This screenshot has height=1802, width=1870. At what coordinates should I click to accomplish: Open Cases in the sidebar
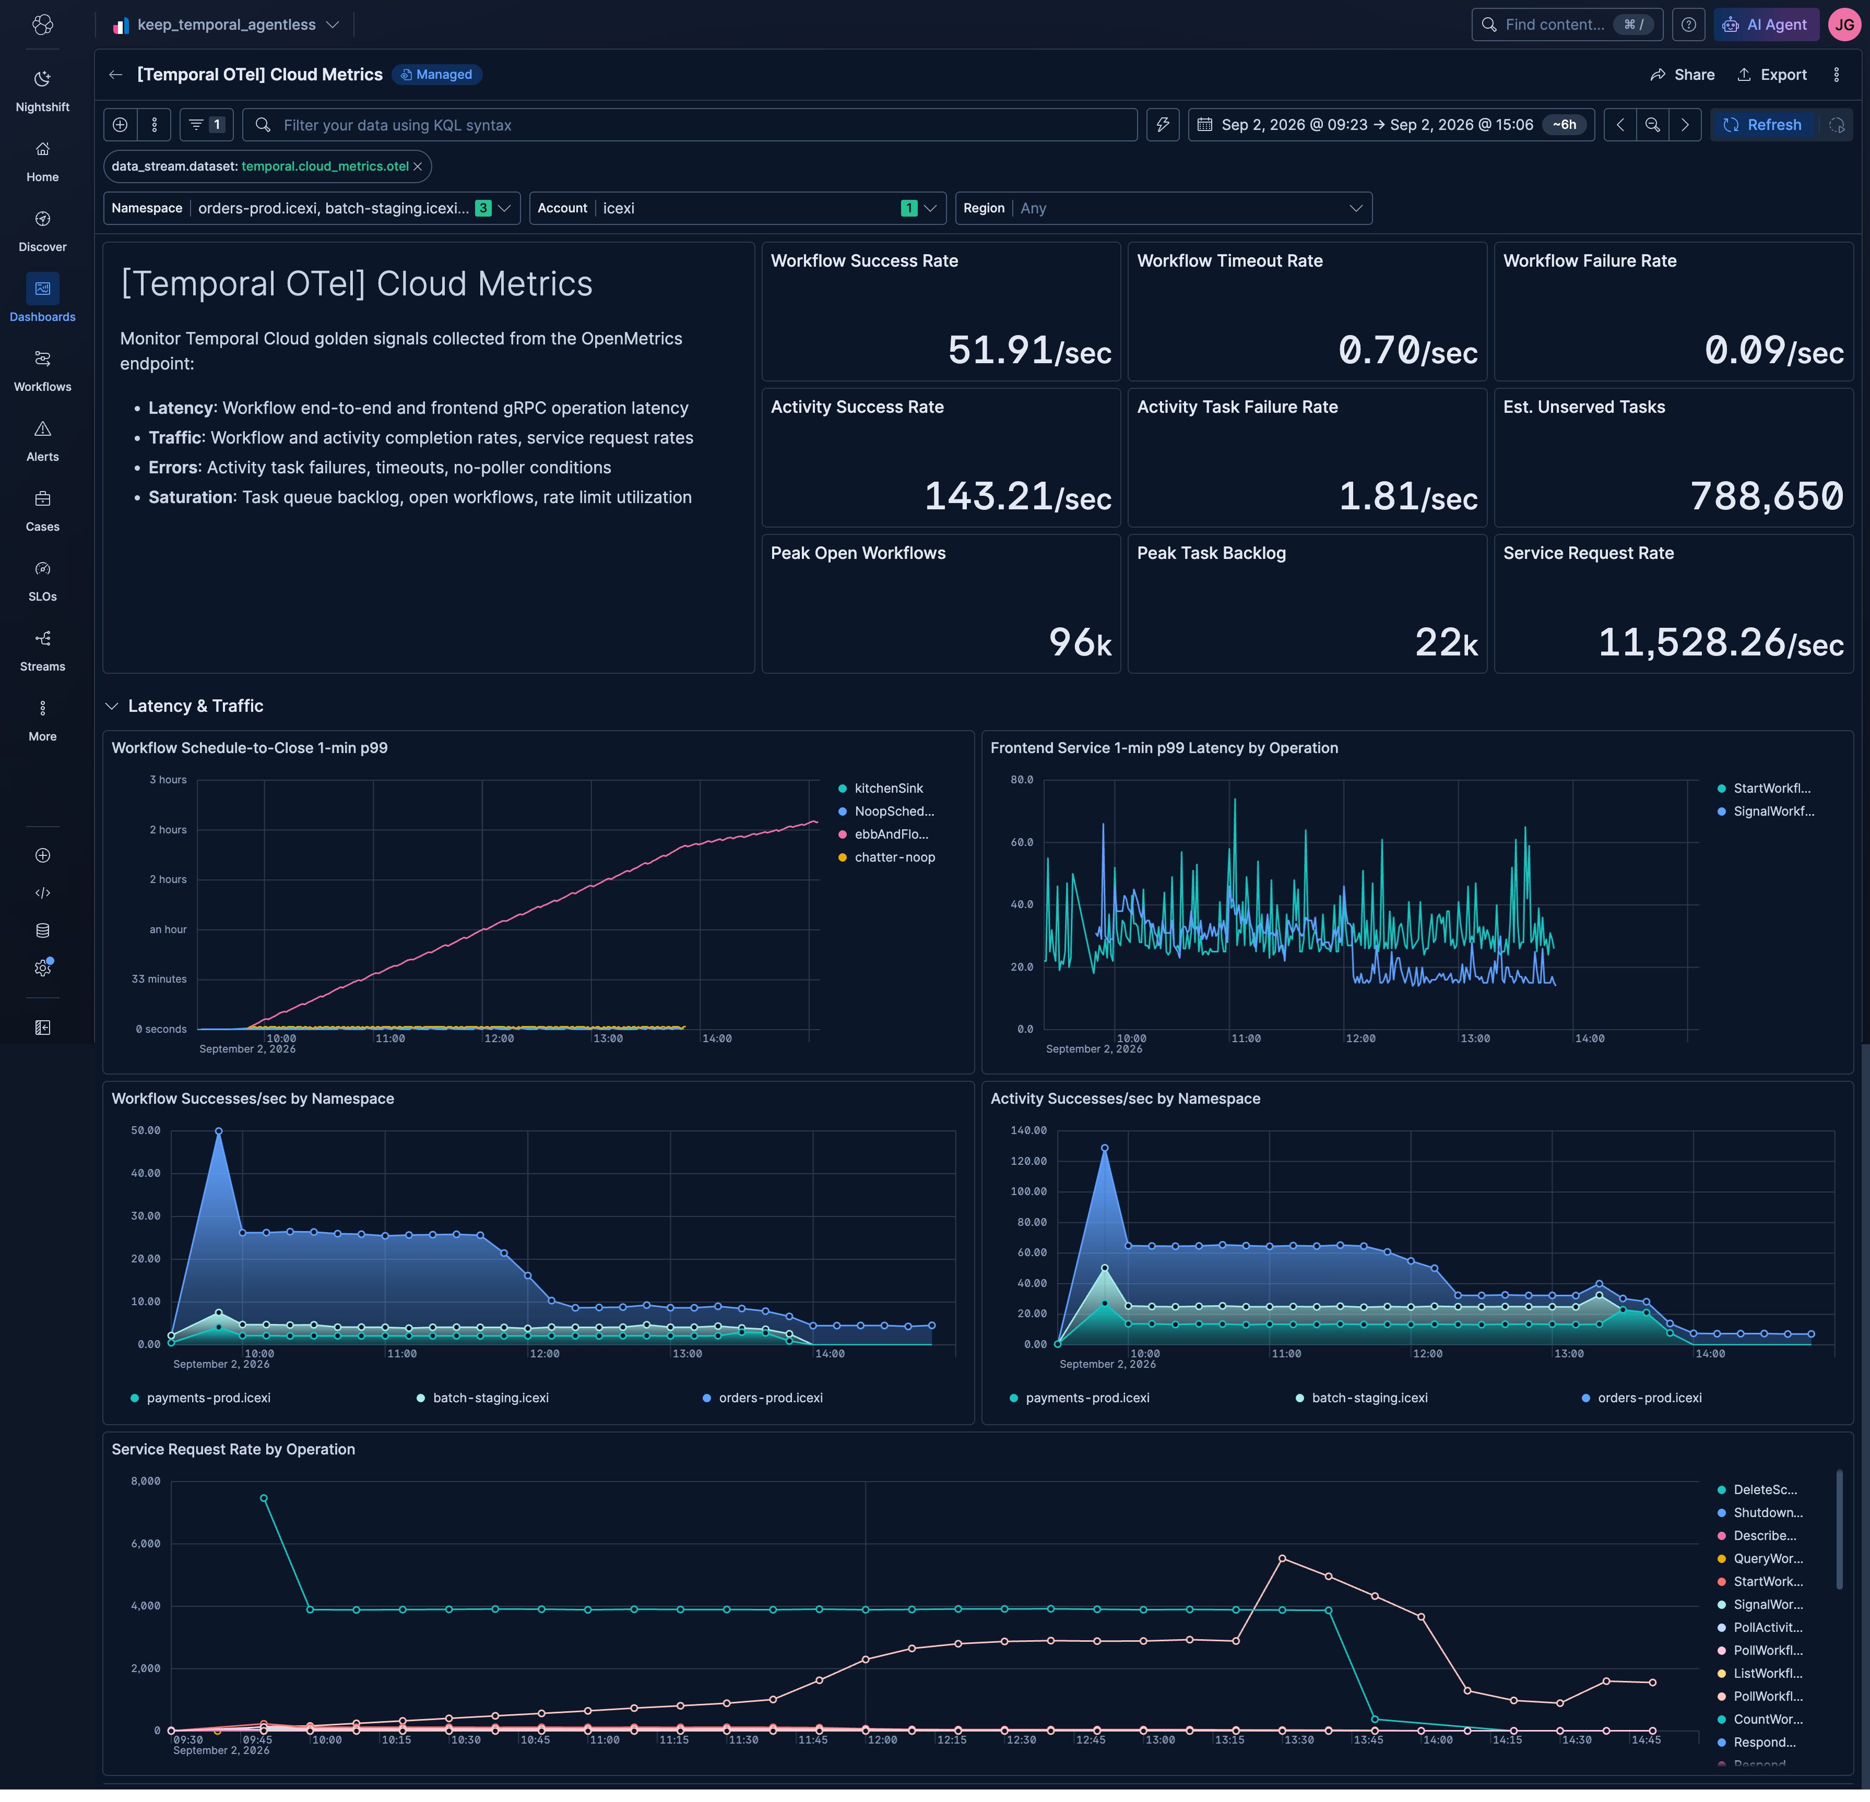tap(42, 510)
